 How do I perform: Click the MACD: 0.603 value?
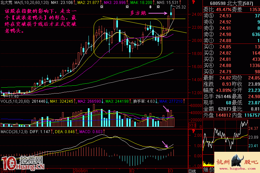91,132
